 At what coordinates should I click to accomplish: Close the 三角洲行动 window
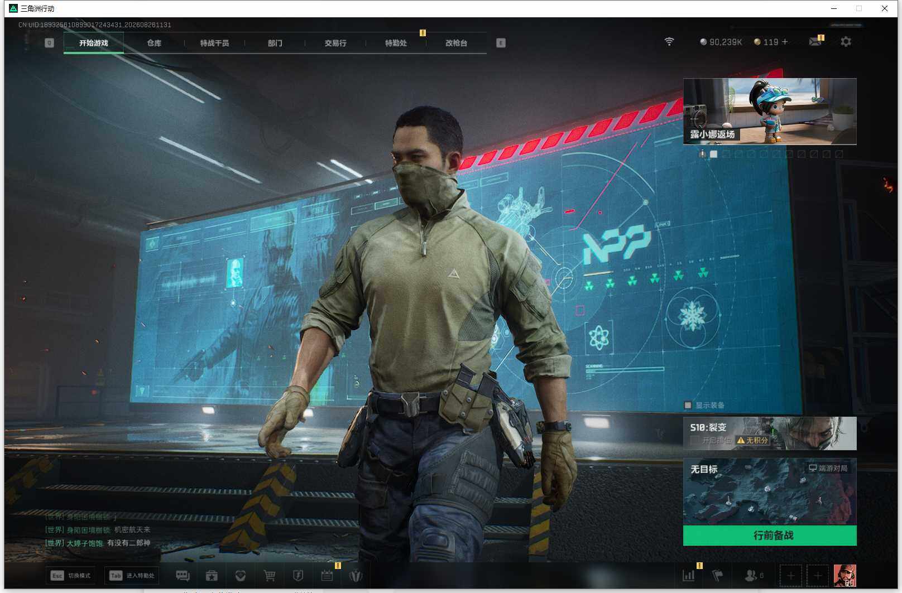pos(885,8)
